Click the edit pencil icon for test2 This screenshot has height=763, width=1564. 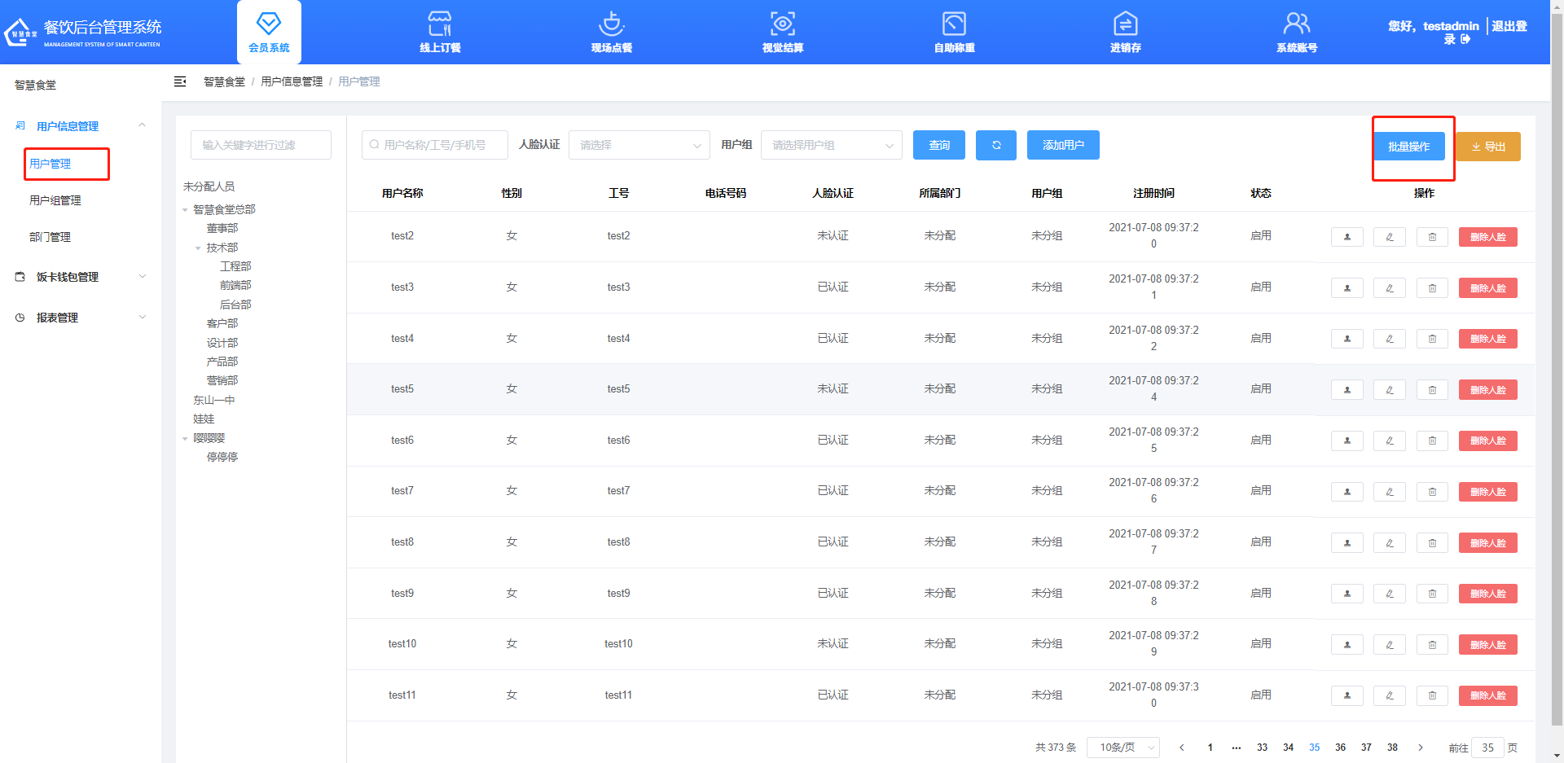(x=1389, y=237)
